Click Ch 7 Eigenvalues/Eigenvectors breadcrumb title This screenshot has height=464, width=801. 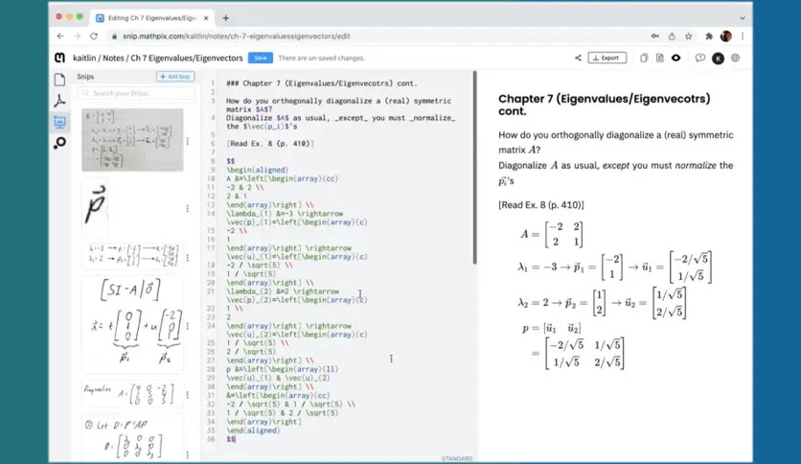click(x=187, y=58)
